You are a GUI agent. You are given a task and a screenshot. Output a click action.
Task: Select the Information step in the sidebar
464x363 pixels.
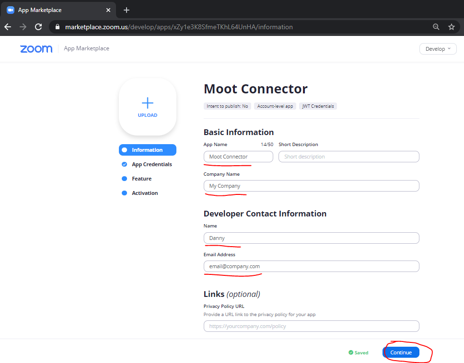point(147,150)
